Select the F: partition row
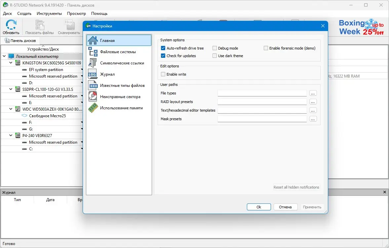 point(42,123)
